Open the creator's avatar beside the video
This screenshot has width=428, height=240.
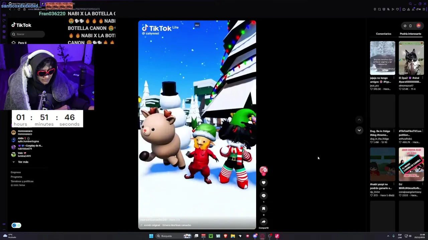[x=263, y=170]
